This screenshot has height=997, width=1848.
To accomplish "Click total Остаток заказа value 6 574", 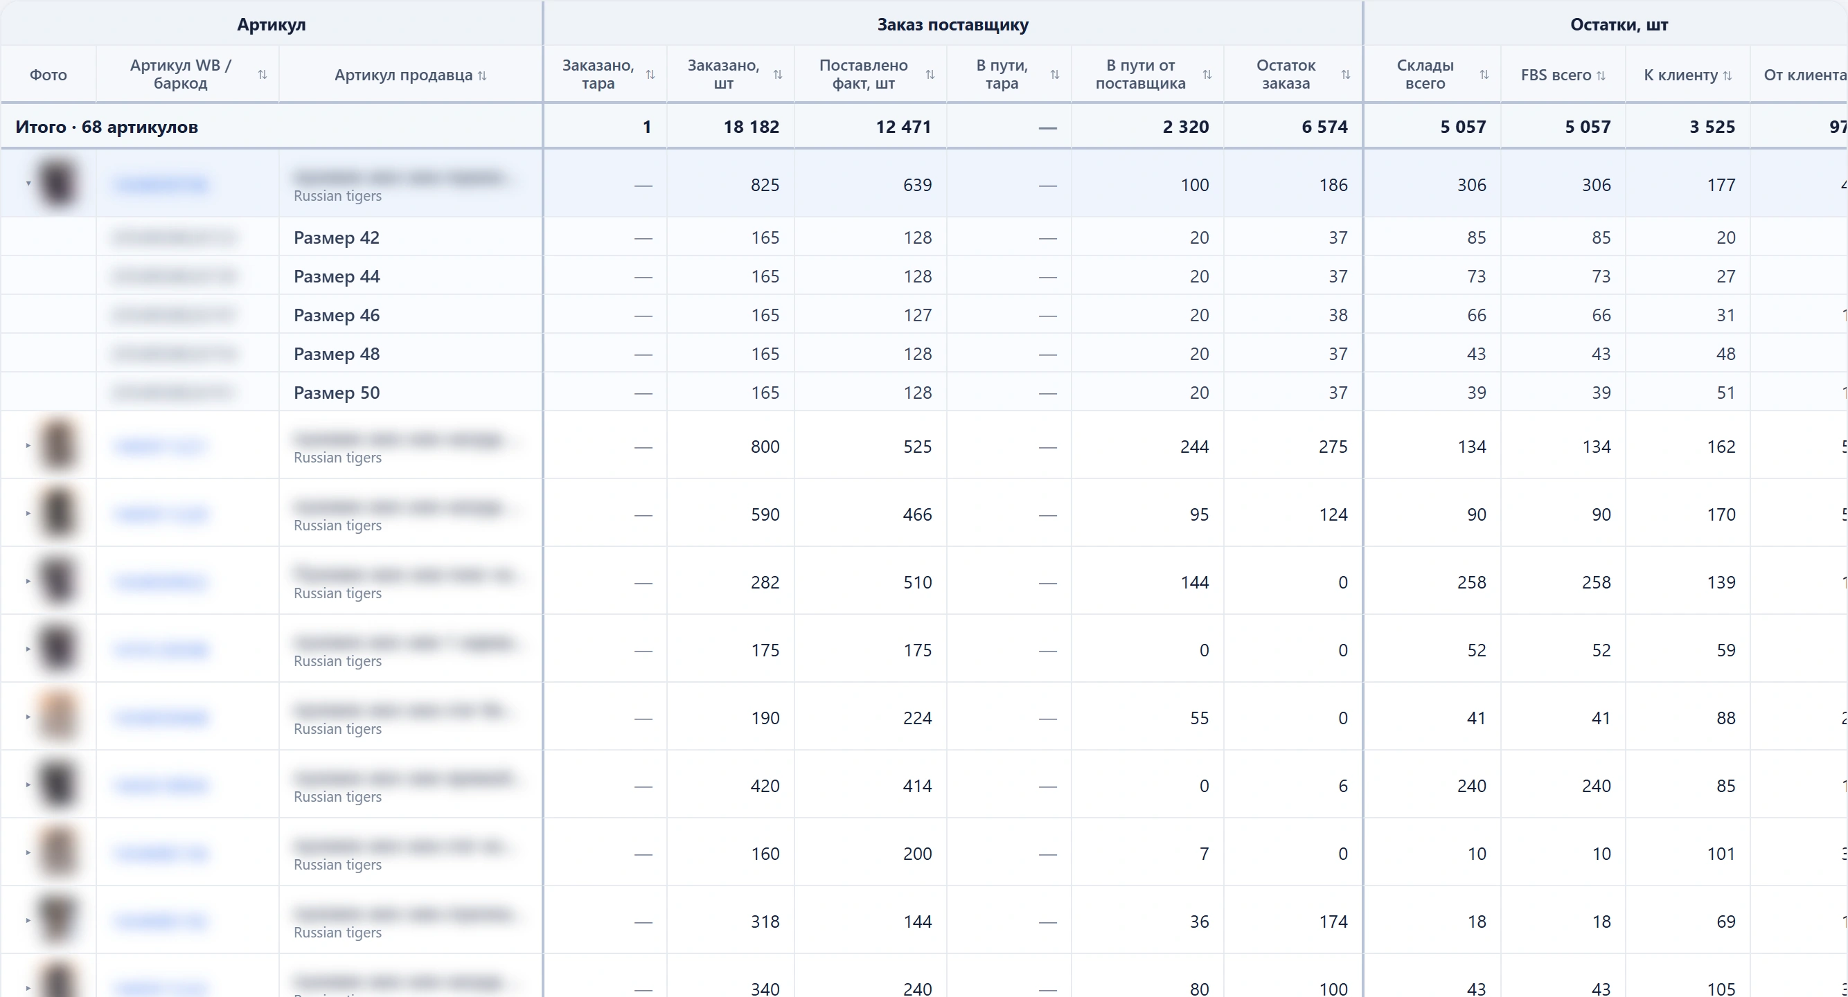I will [x=1324, y=127].
